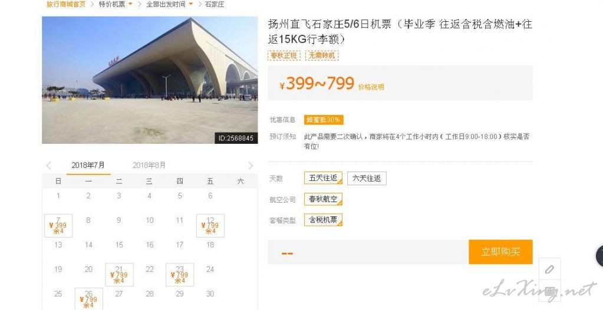Open the dark floating widget at right edge
The height and width of the screenshot is (310, 603).
click(599, 256)
